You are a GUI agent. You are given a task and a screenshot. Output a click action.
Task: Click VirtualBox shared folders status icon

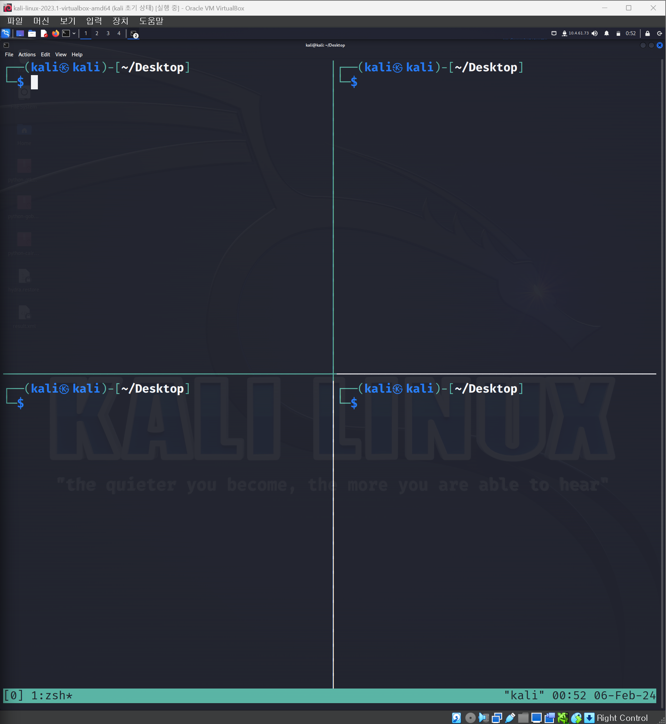523,718
